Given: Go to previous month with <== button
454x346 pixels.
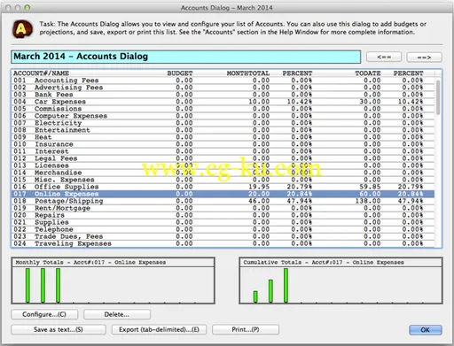Looking at the screenshot, I should click(384, 57).
